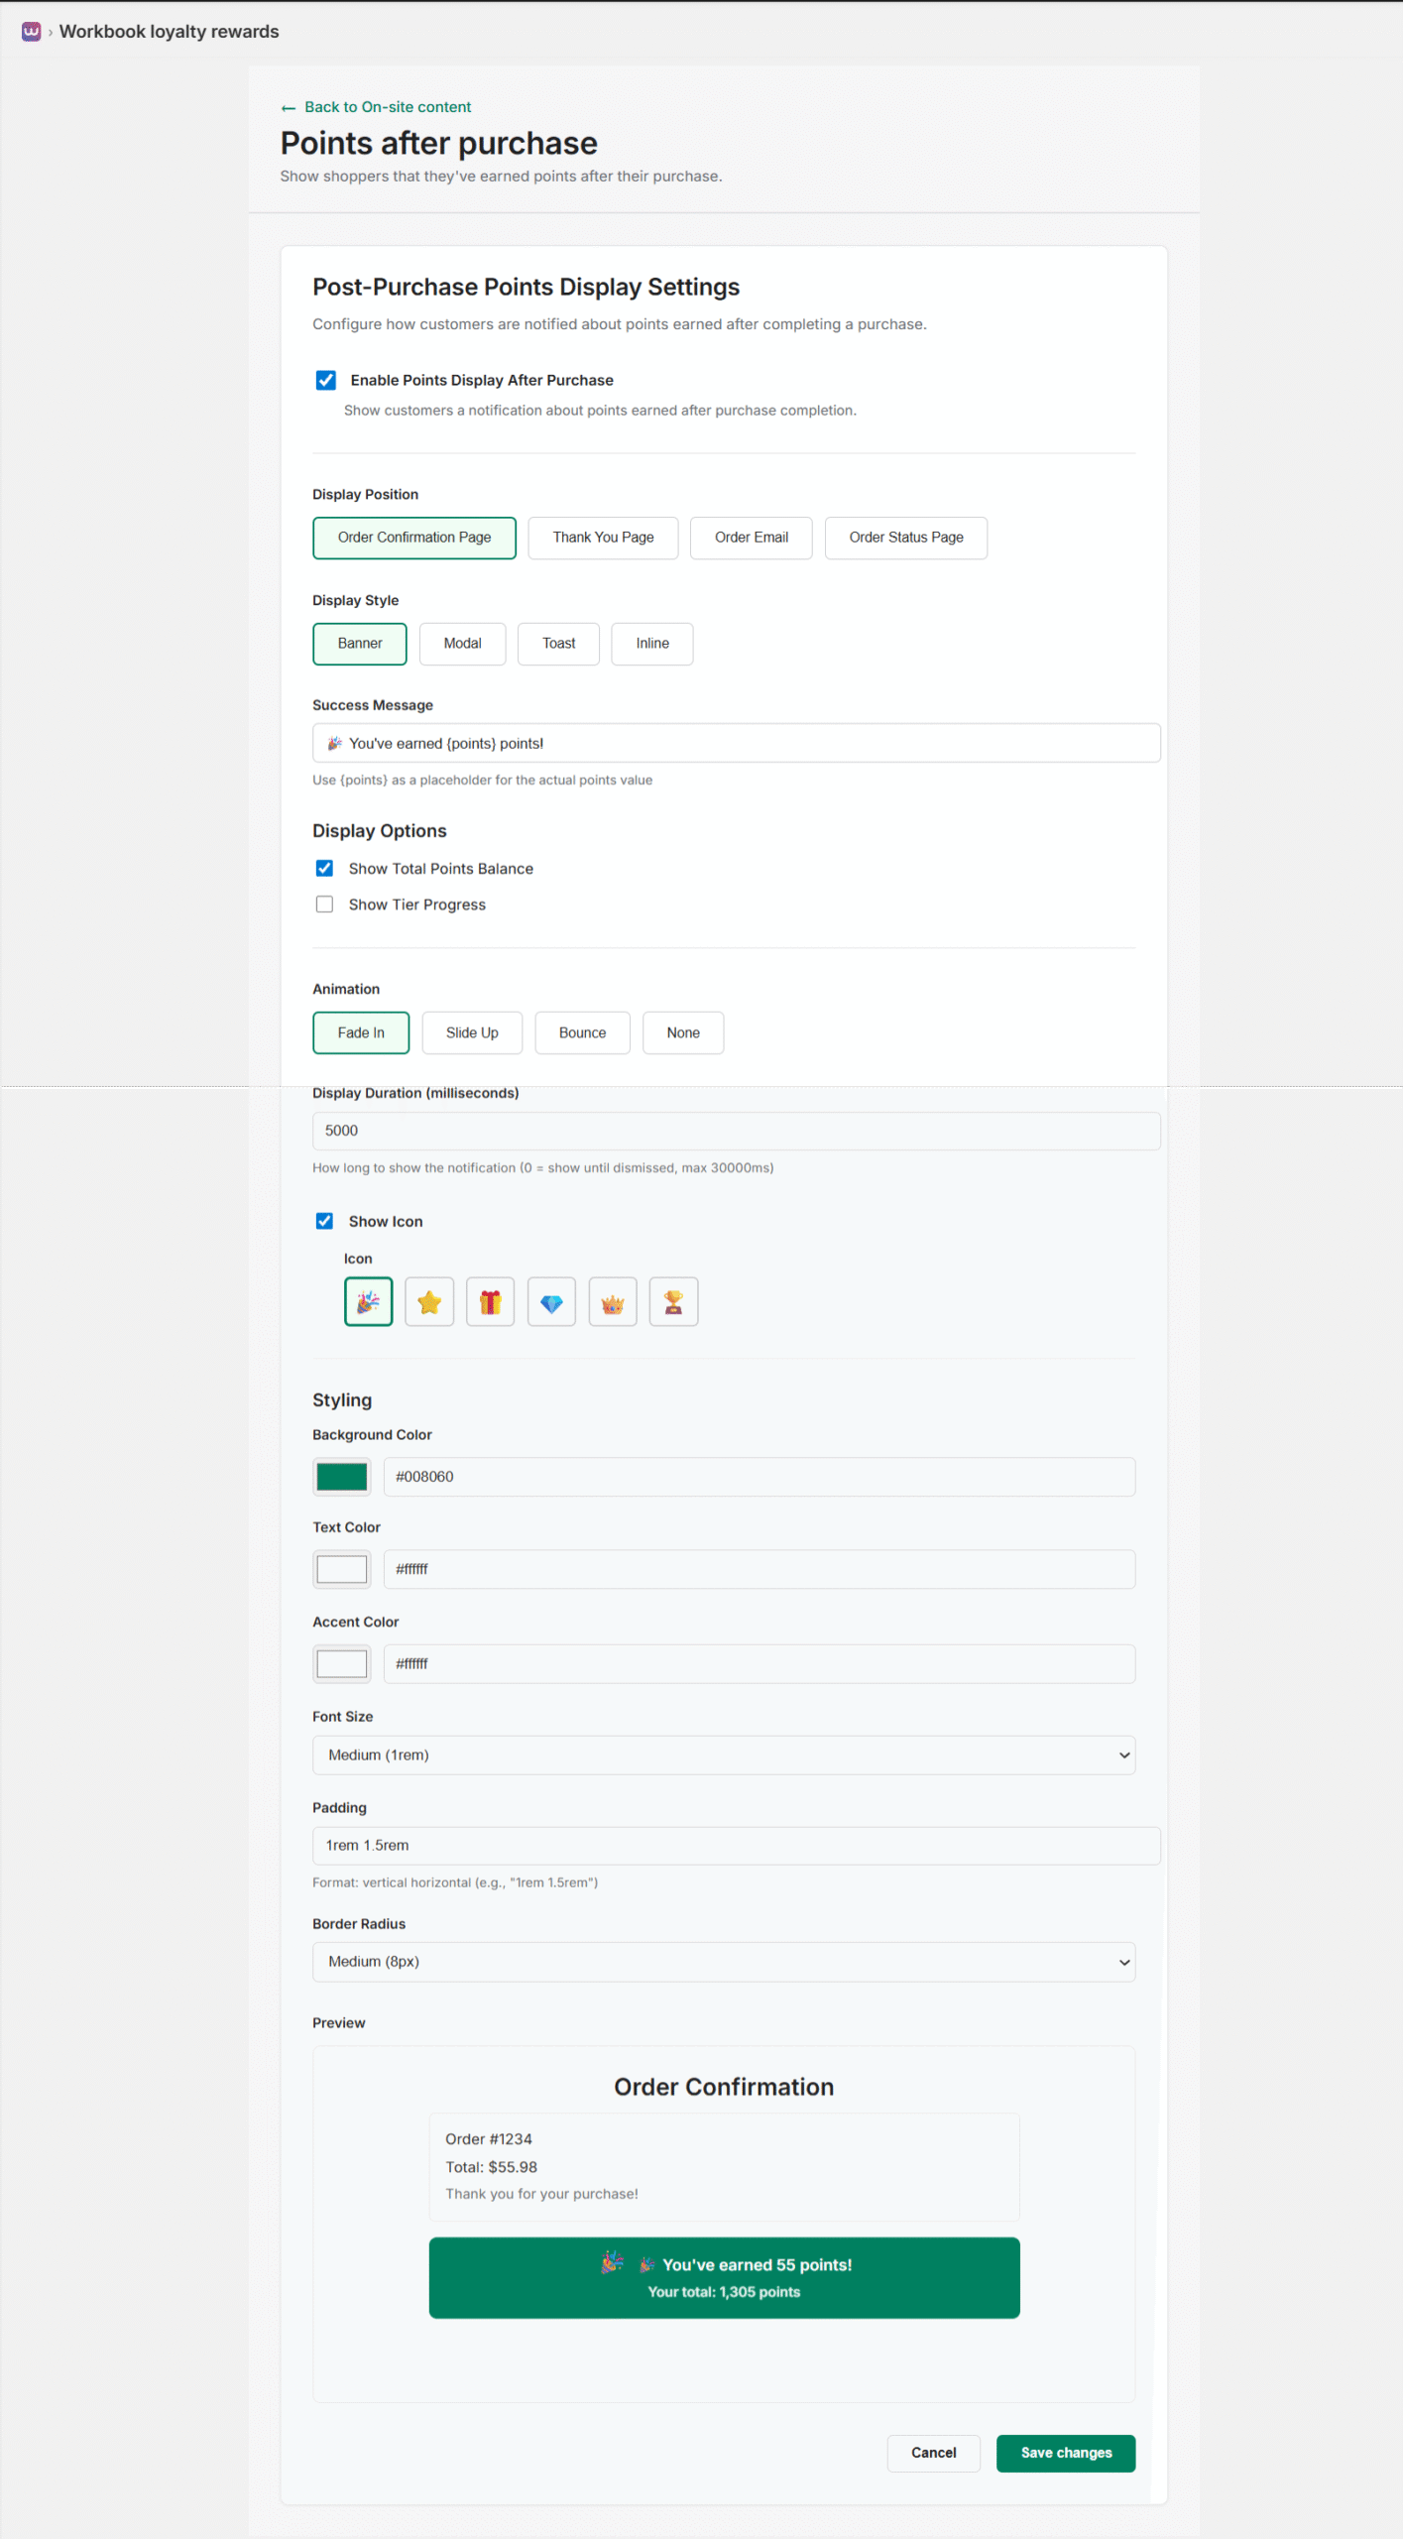Select Thank You Page display position
1403x2539 pixels.
click(603, 538)
